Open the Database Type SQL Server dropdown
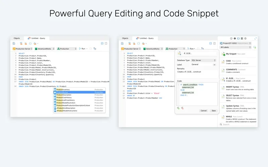 tap(203, 60)
